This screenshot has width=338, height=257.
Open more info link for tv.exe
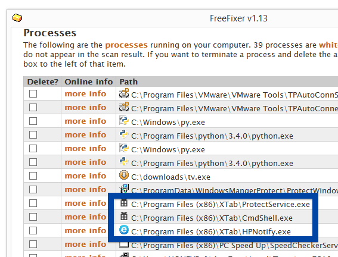point(85,175)
